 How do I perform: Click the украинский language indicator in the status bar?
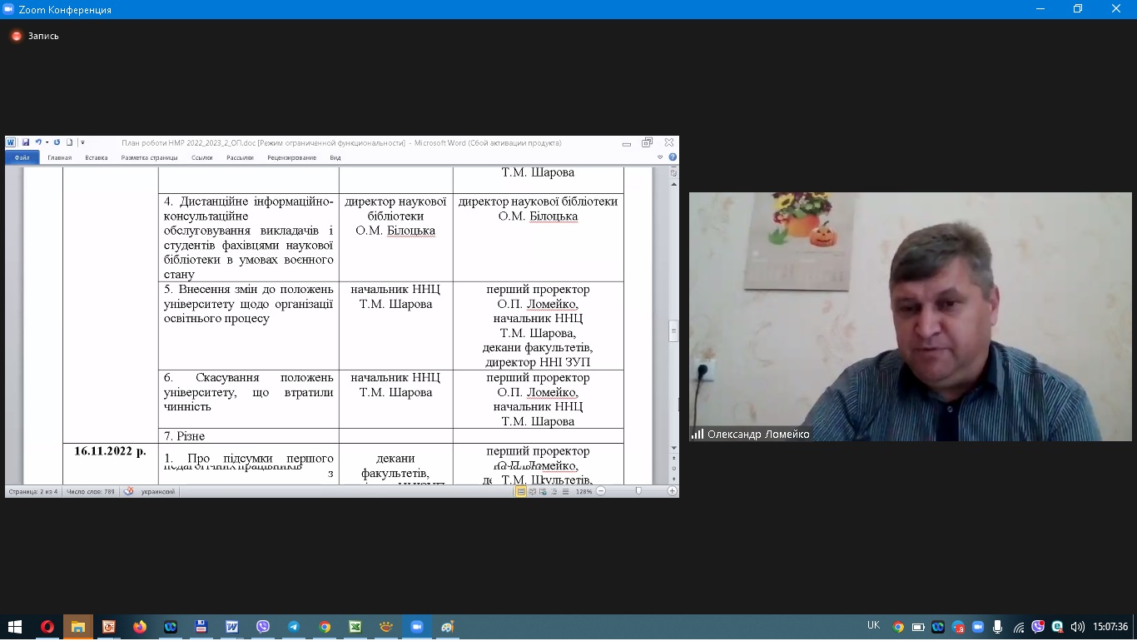(159, 492)
